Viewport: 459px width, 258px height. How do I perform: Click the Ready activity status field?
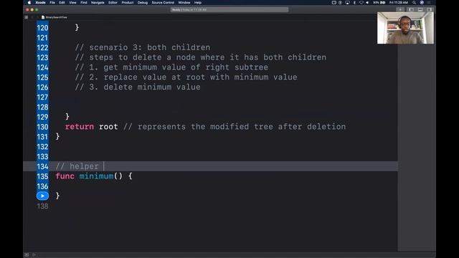pyautogui.click(x=229, y=9)
